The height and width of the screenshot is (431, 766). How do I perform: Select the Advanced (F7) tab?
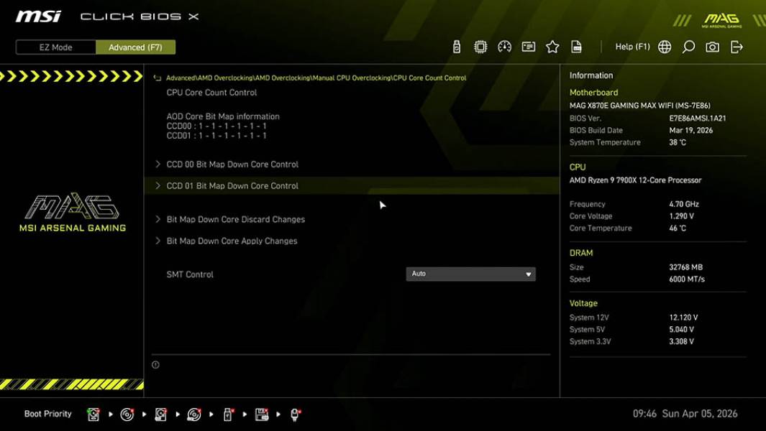click(x=136, y=47)
